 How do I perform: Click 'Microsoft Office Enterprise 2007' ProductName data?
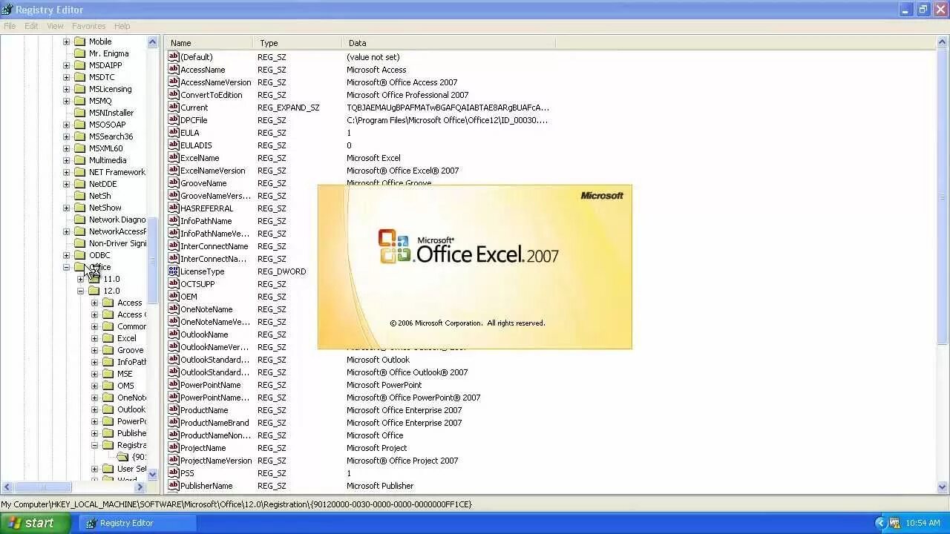coord(404,410)
